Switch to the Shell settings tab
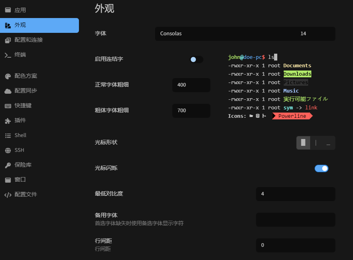The width and height of the screenshot is (353, 260). 20,135
